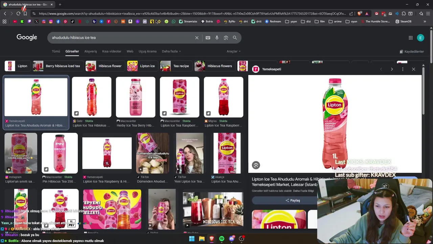
Task: Share the page URL from address bar
Action: point(351,14)
